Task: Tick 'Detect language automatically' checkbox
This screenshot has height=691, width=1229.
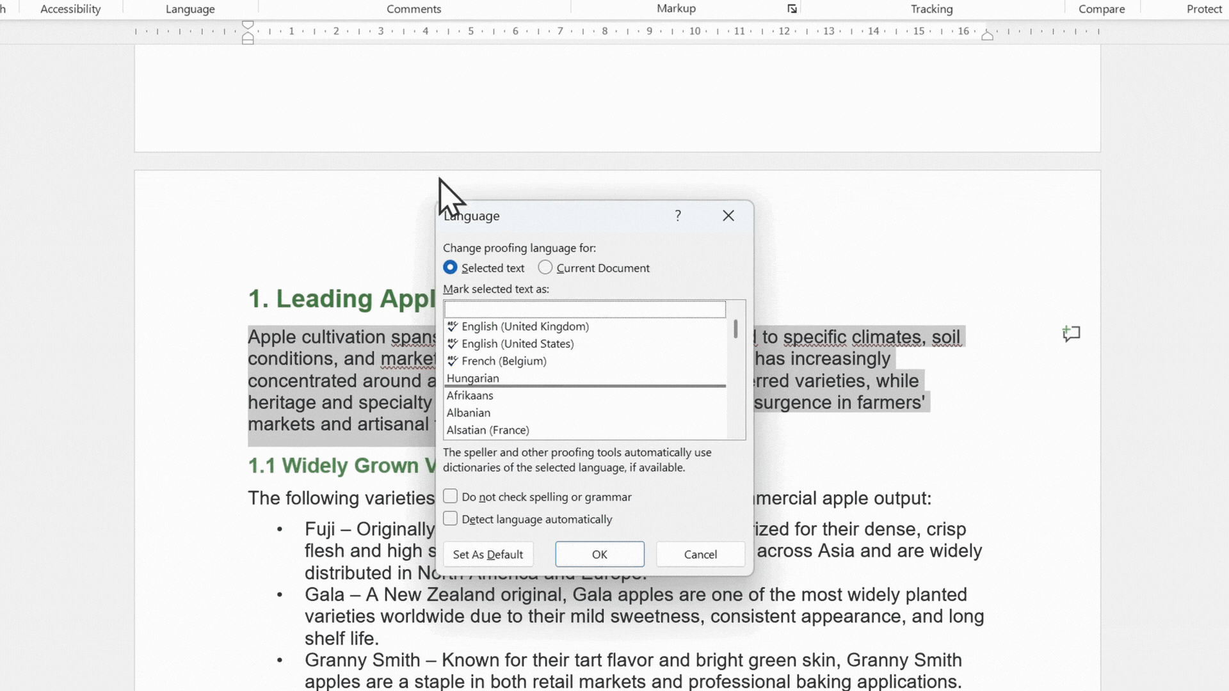Action: (451, 519)
